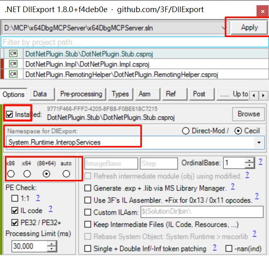Click help link next to OrdinalBase
This screenshot has height=256, width=269.
coord(260,162)
